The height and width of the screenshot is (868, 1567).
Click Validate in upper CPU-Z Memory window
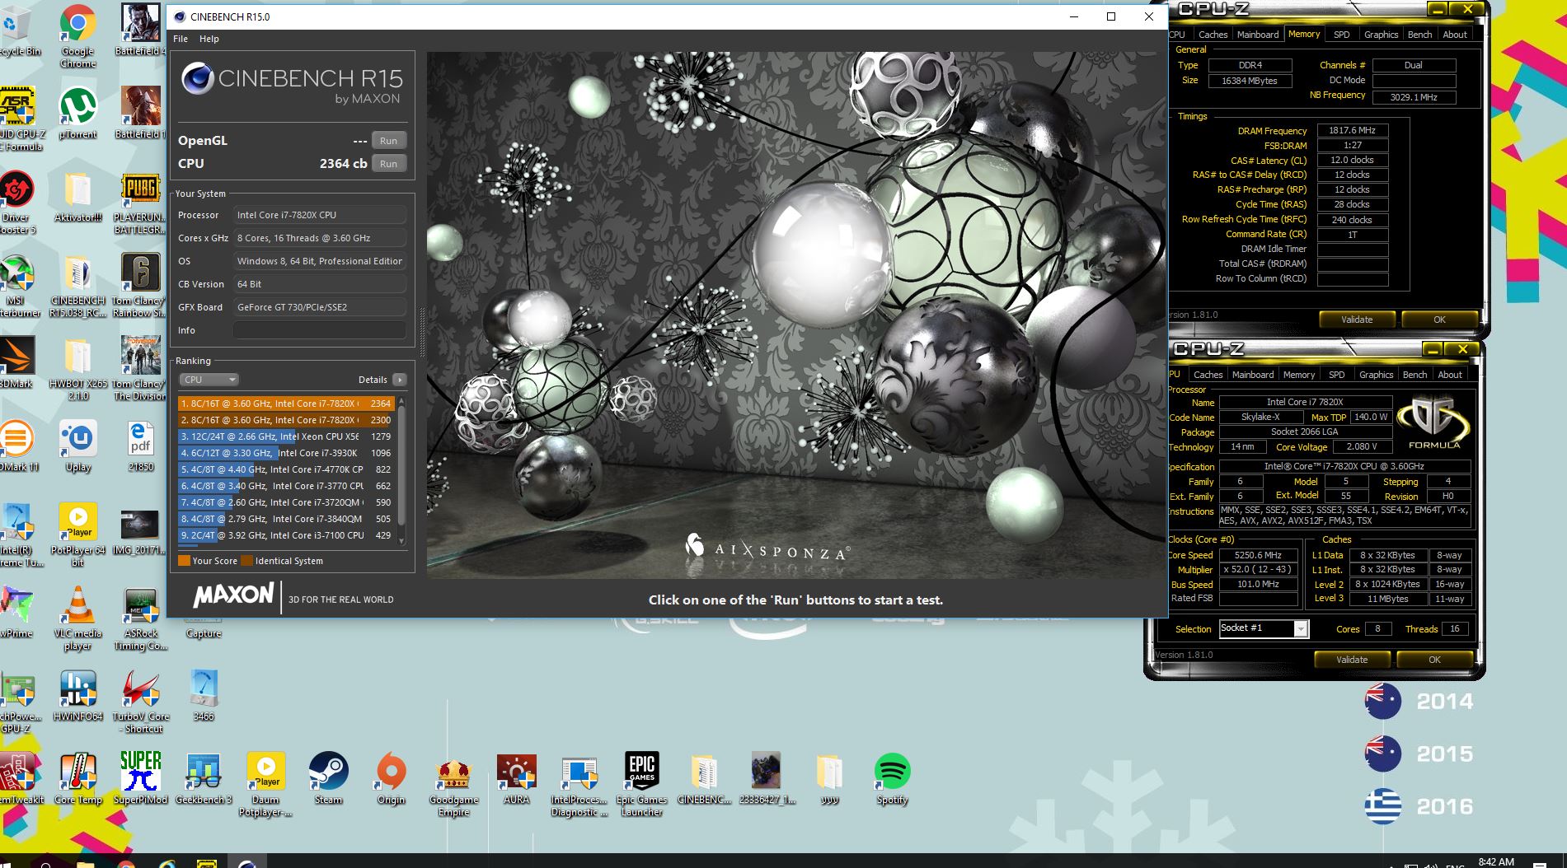(x=1357, y=320)
